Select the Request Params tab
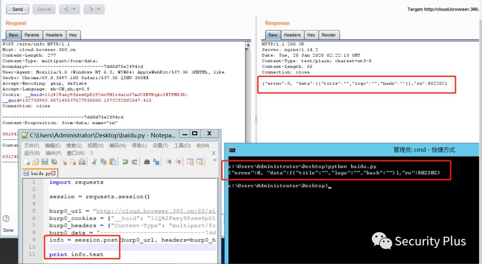The width and height of the screenshot is (482, 264). (32, 35)
